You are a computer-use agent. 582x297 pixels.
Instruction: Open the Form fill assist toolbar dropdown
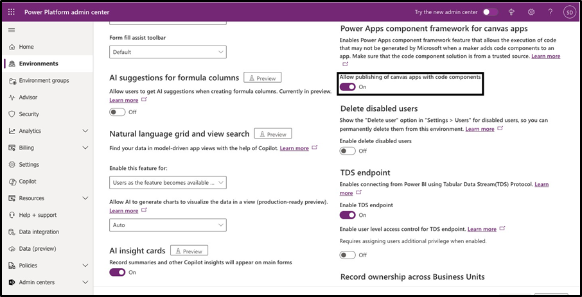pos(168,52)
